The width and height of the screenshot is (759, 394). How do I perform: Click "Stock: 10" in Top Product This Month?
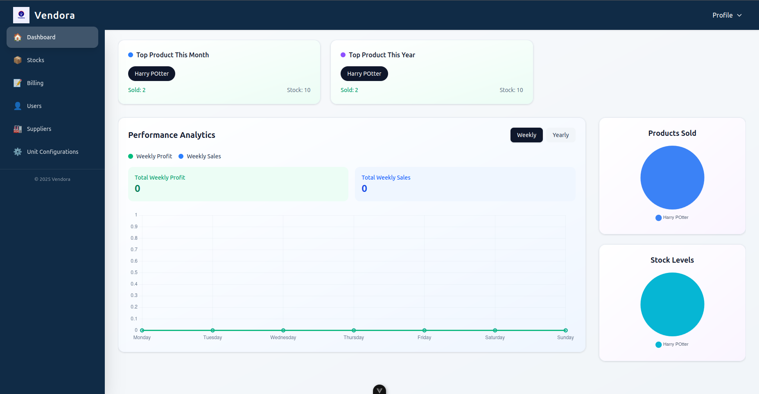pos(299,90)
